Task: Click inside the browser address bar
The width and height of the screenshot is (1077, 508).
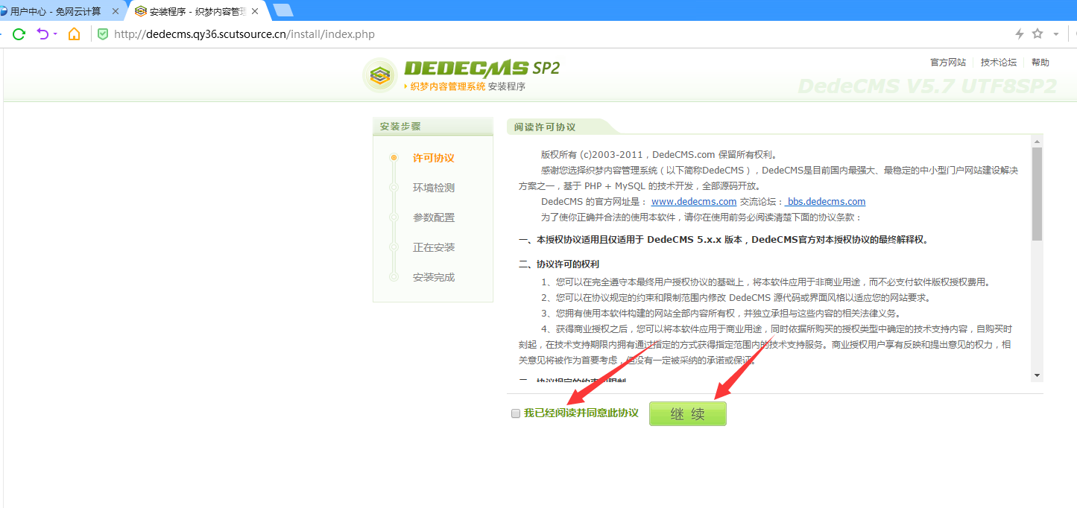Action: pyautogui.click(x=298, y=34)
